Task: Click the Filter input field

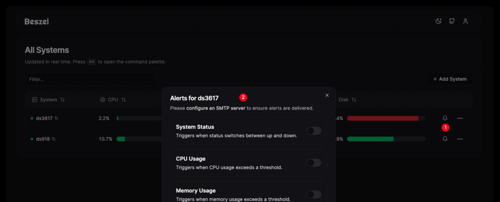Action: [90, 79]
